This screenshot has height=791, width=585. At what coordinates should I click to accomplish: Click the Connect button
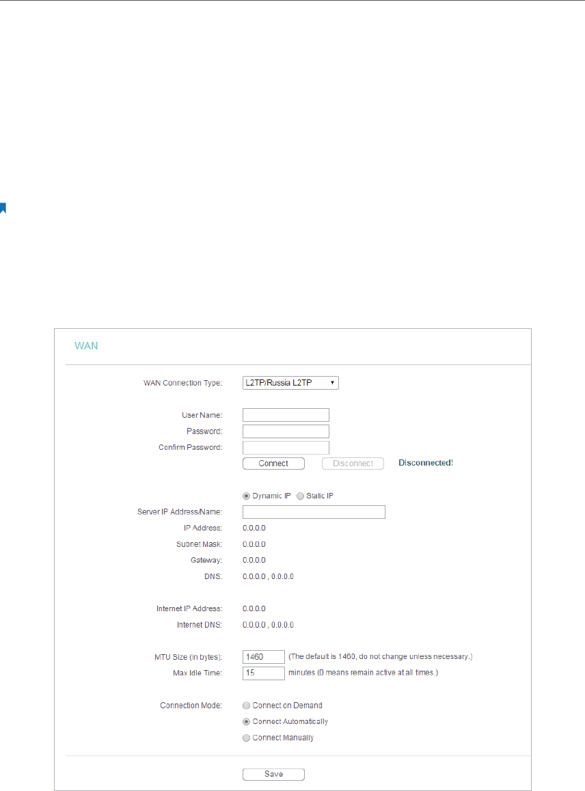[273, 464]
